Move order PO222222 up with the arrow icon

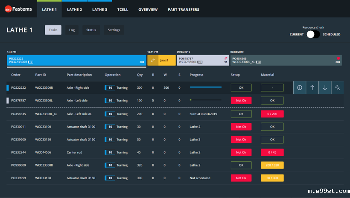pos(312,87)
